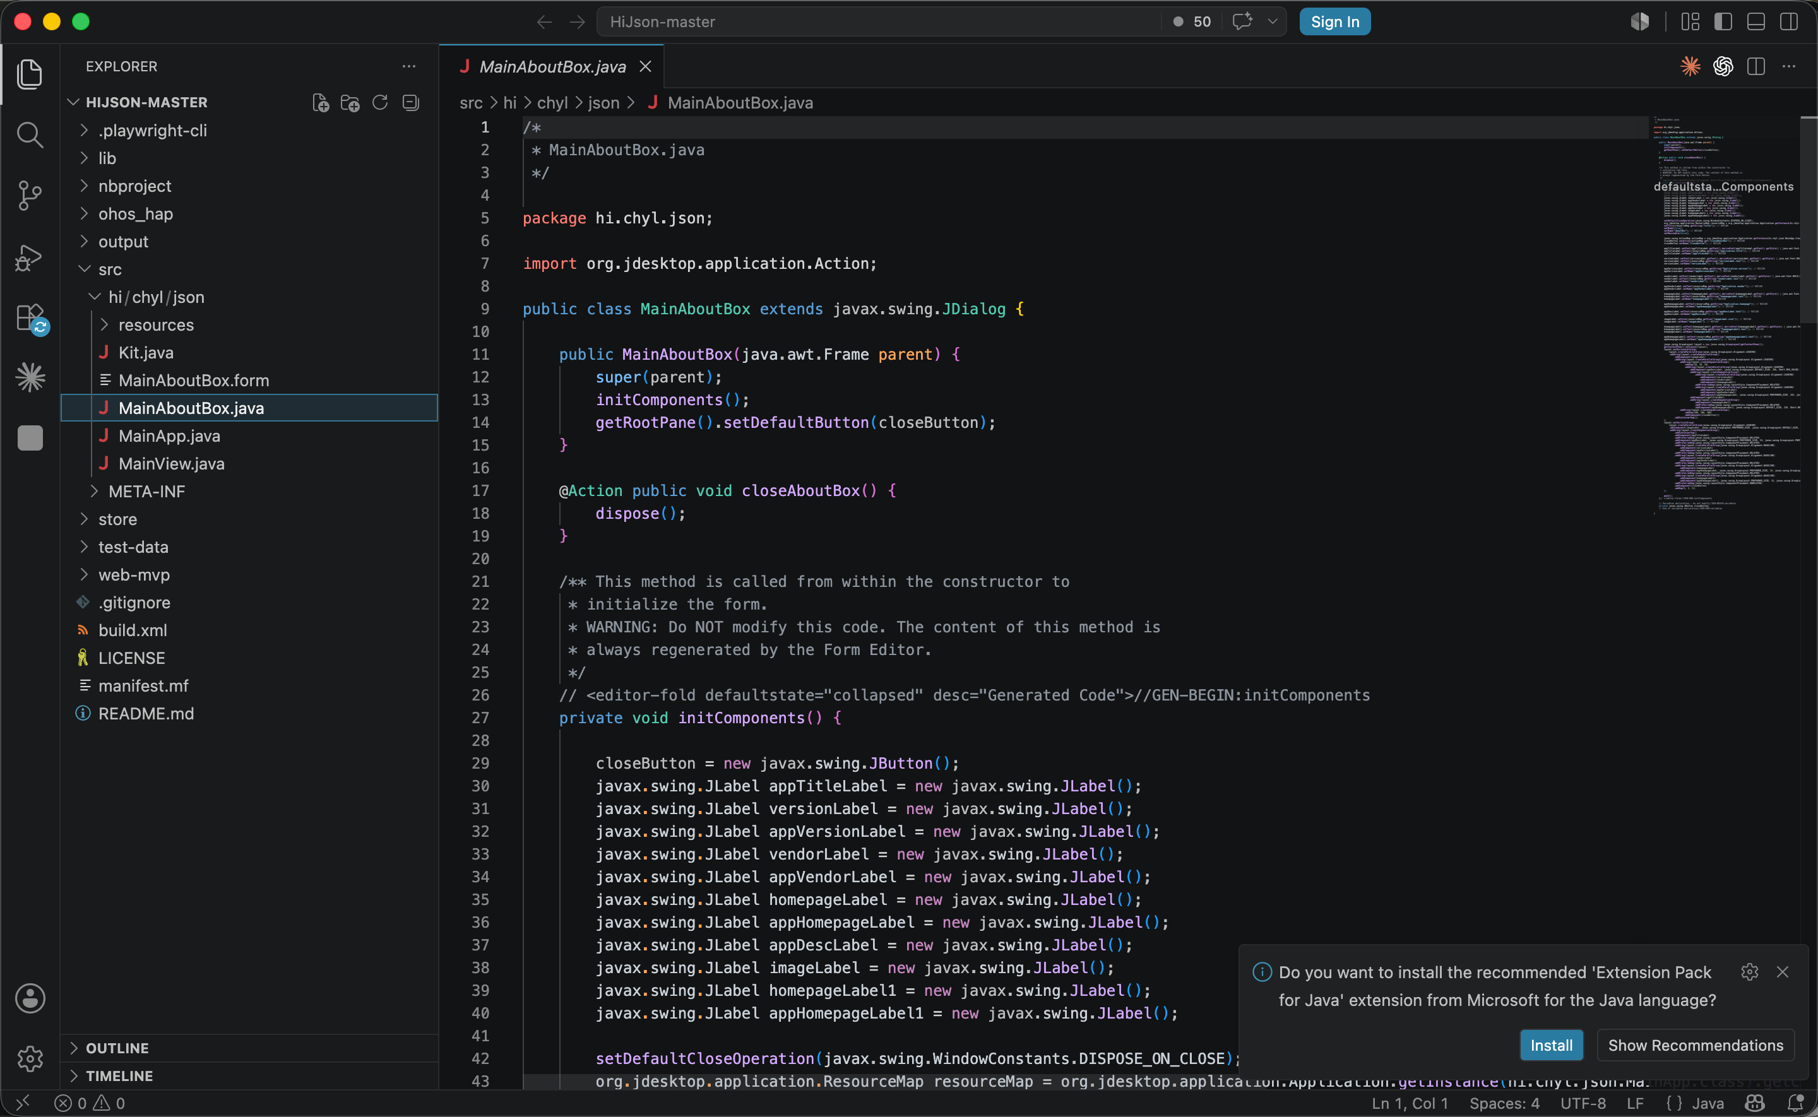Open the Search view in activity bar
Image resolution: width=1818 pixels, height=1117 pixels.
pyautogui.click(x=30, y=134)
